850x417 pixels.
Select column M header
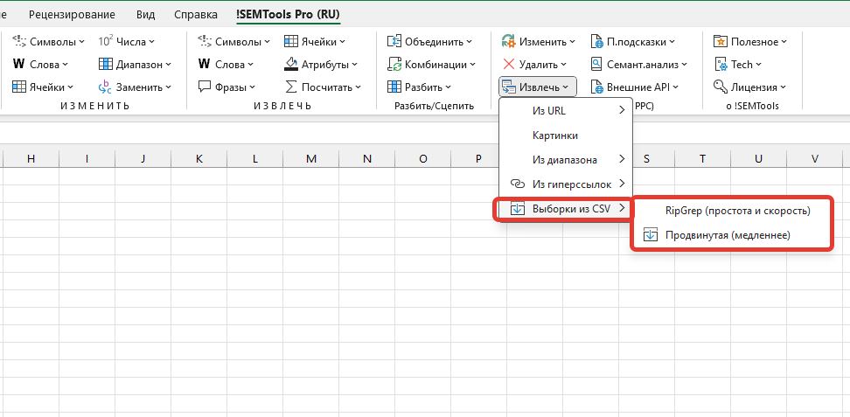coord(311,158)
